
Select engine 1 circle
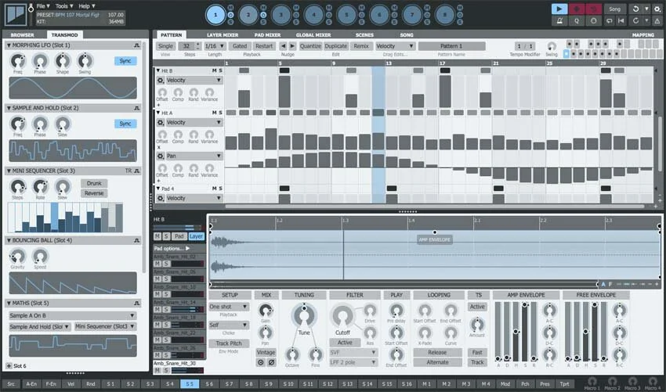click(215, 15)
